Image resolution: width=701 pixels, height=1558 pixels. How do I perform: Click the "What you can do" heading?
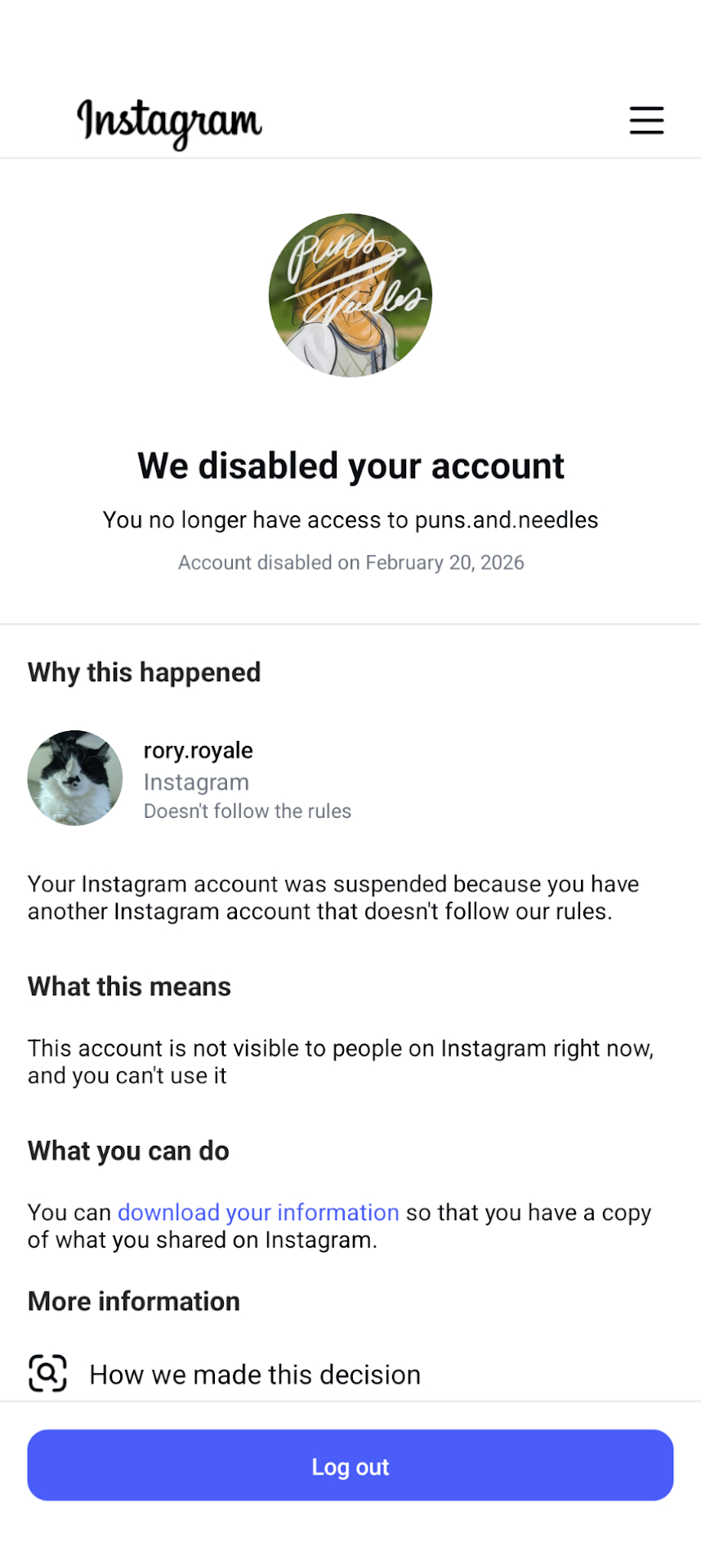pos(129,1151)
